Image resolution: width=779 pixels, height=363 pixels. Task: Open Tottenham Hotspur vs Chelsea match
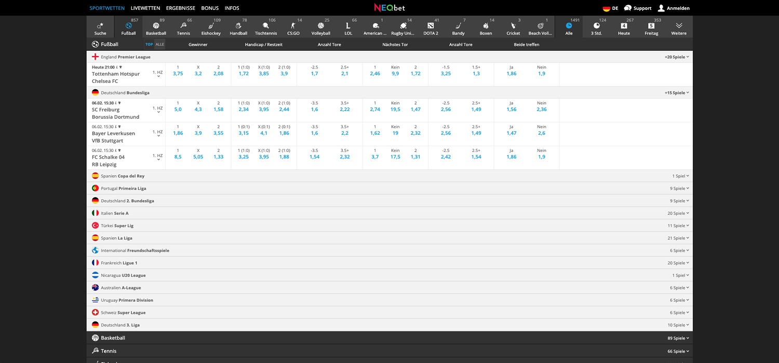coord(116,77)
